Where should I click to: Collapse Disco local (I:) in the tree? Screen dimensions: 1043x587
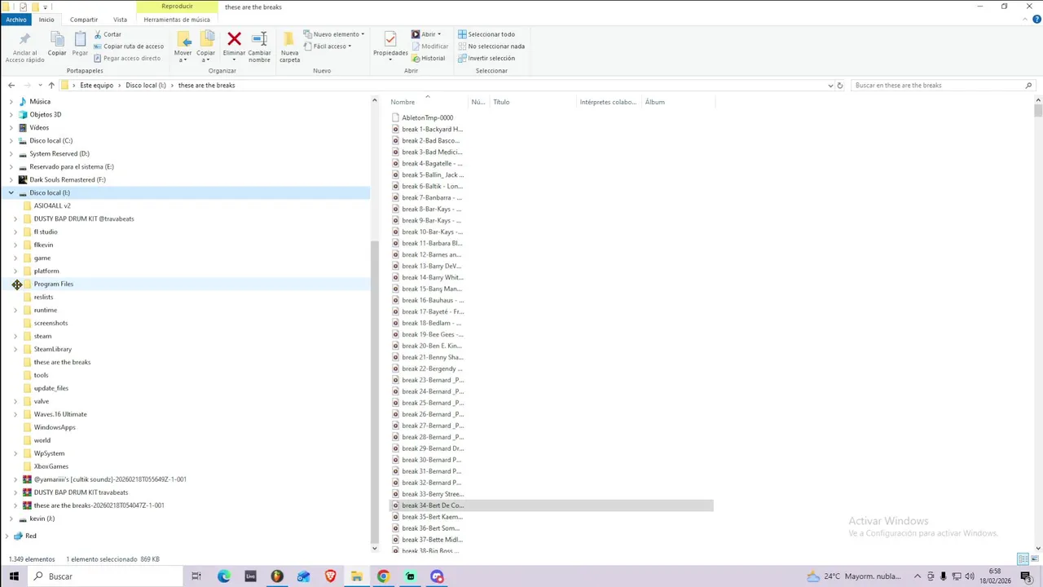point(11,192)
